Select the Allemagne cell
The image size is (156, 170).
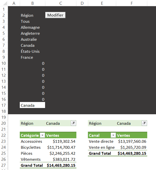click(30, 27)
